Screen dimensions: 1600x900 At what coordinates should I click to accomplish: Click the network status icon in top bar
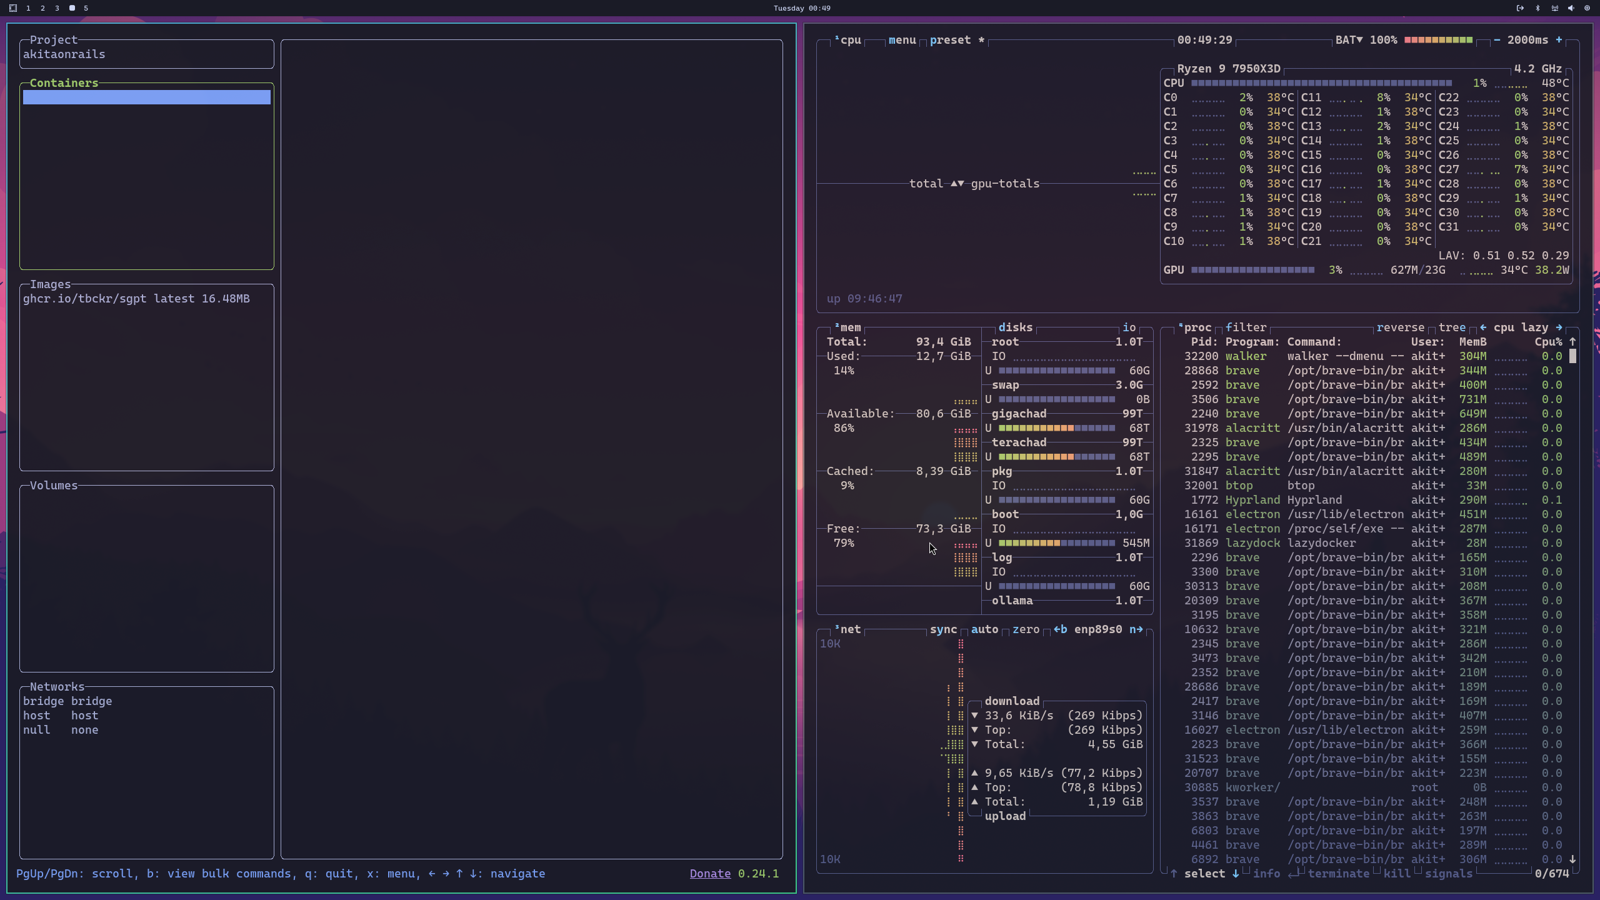coord(1554,8)
